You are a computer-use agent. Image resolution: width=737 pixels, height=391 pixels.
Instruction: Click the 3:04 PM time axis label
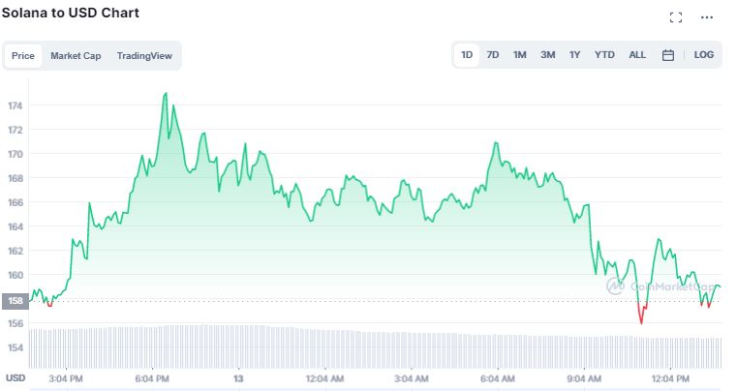[66, 378]
